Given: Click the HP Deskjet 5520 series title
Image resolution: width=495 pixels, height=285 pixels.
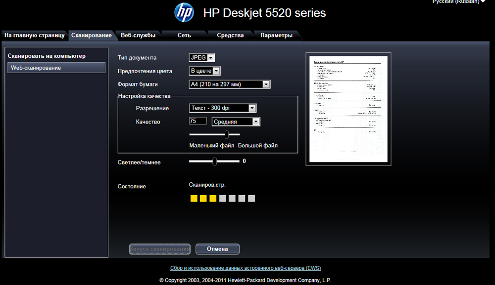Looking at the screenshot, I should point(264,13).
